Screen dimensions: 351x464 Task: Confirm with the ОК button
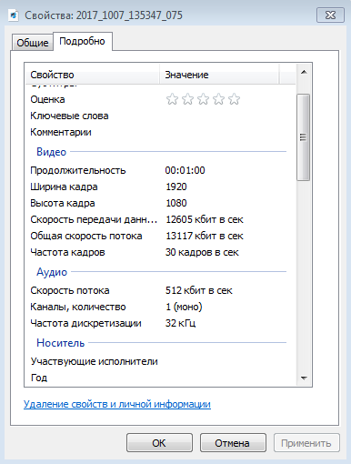(x=159, y=443)
